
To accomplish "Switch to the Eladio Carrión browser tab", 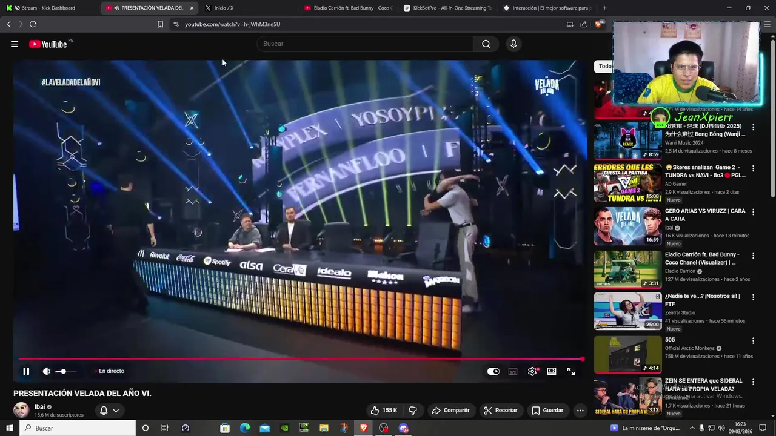I will coord(347,8).
